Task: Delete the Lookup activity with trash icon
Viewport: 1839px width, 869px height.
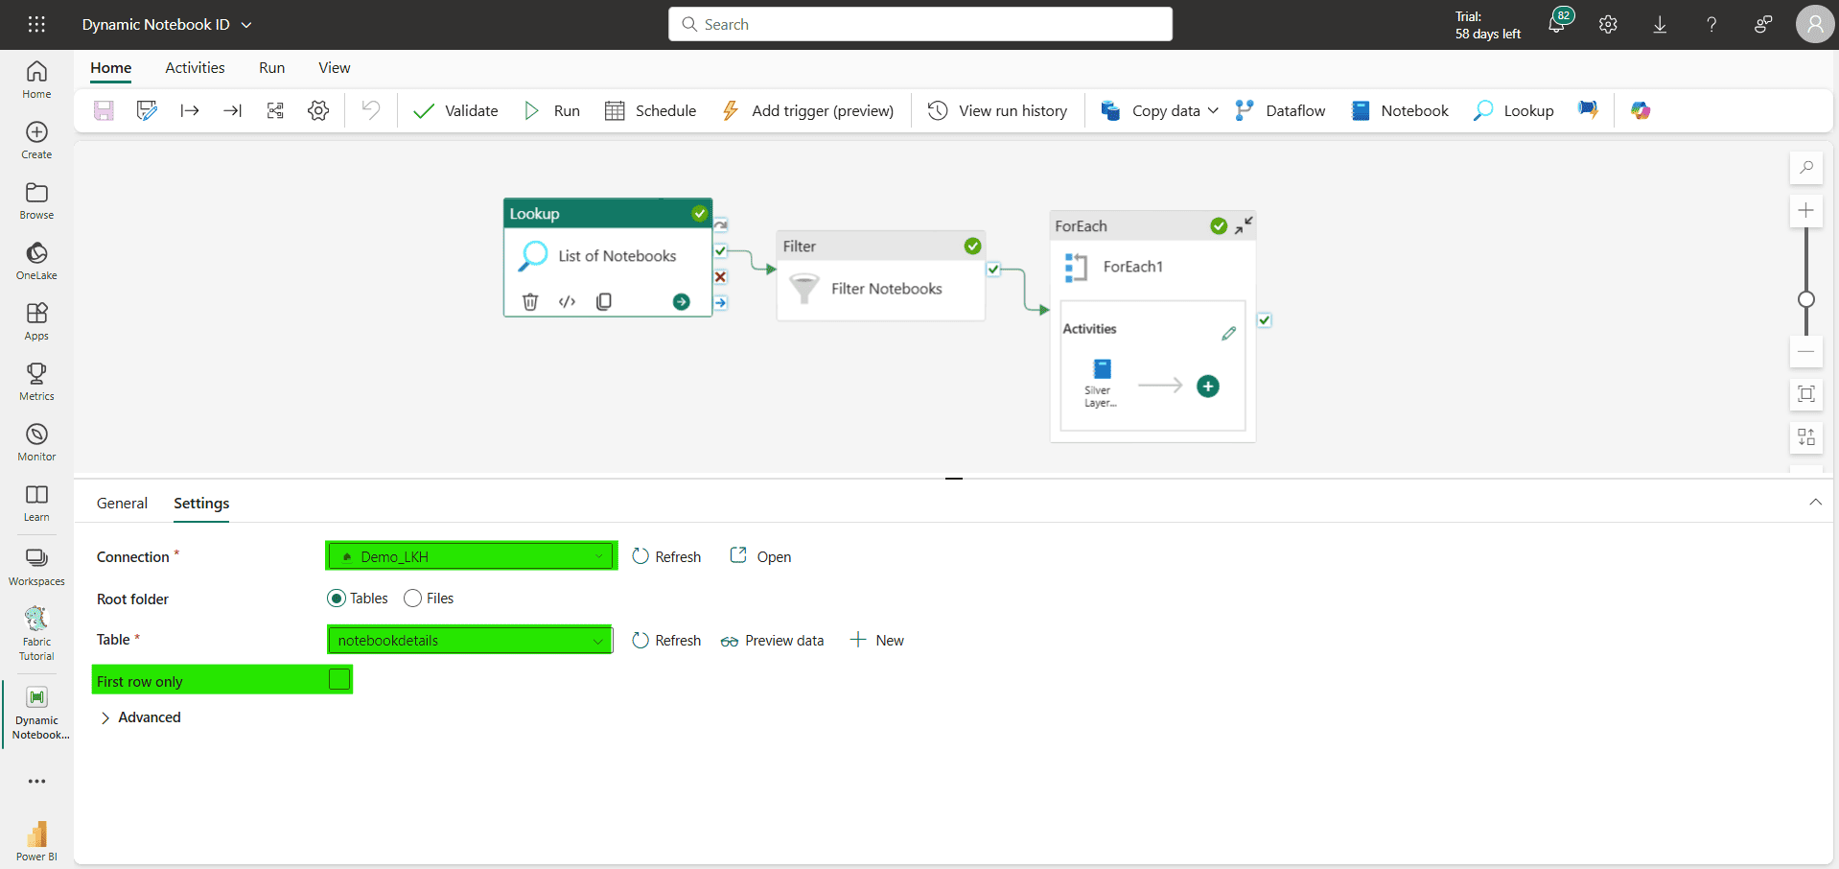Action: click(x=530, y=302)
